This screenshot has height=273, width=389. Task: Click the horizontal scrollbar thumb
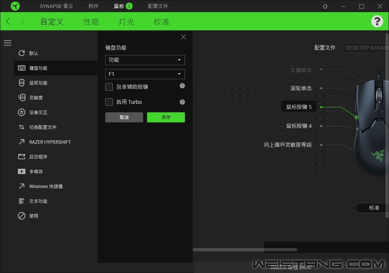coord(245,249)
